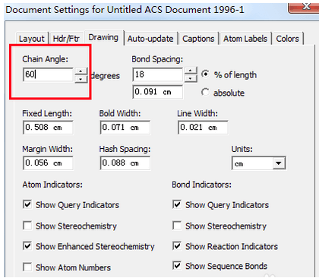Toggle Show Reaction Indicators checkbox
The height and width of the screenshot is (278, 319).
177,246
